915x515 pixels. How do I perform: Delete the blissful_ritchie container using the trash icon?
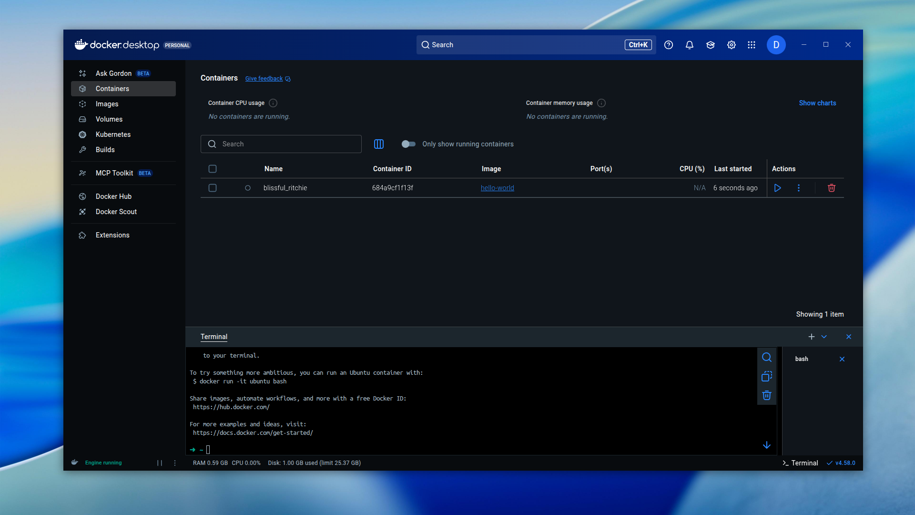pos(831,188)
